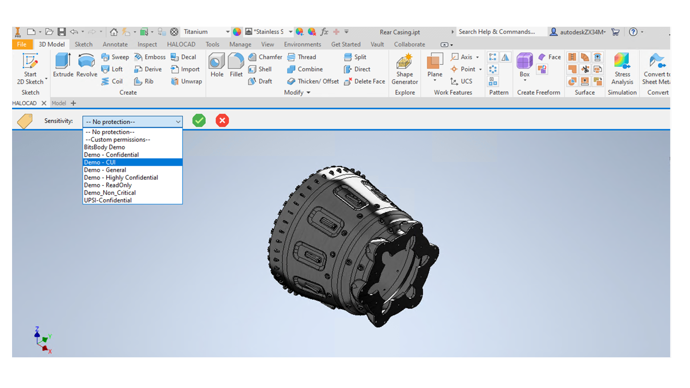Click the Rear Casing 3D model
This screenshot has width=690, height=388.
(x=353, y=246)
